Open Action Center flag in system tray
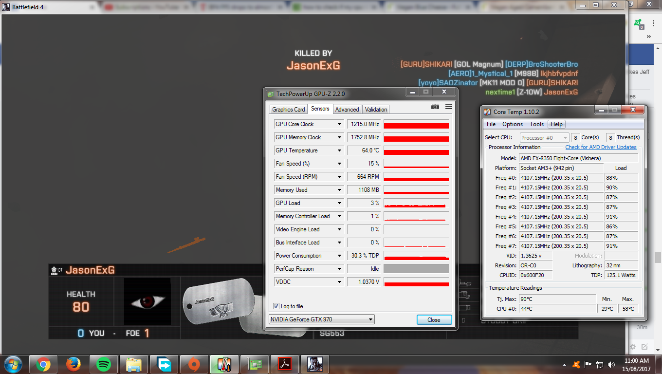Screen dimensions: 662x374 tap(588, 364)
